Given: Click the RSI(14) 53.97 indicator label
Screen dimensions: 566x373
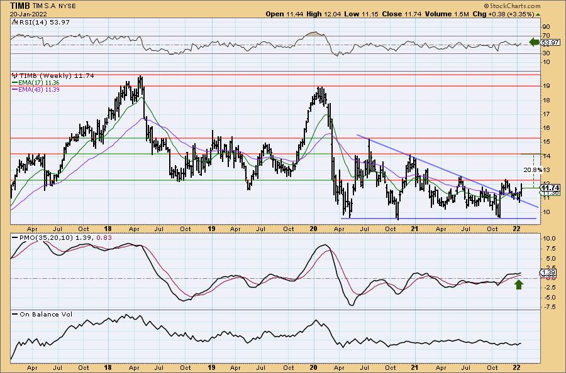Looking at the screenshot, I should [x=43, y=23].
